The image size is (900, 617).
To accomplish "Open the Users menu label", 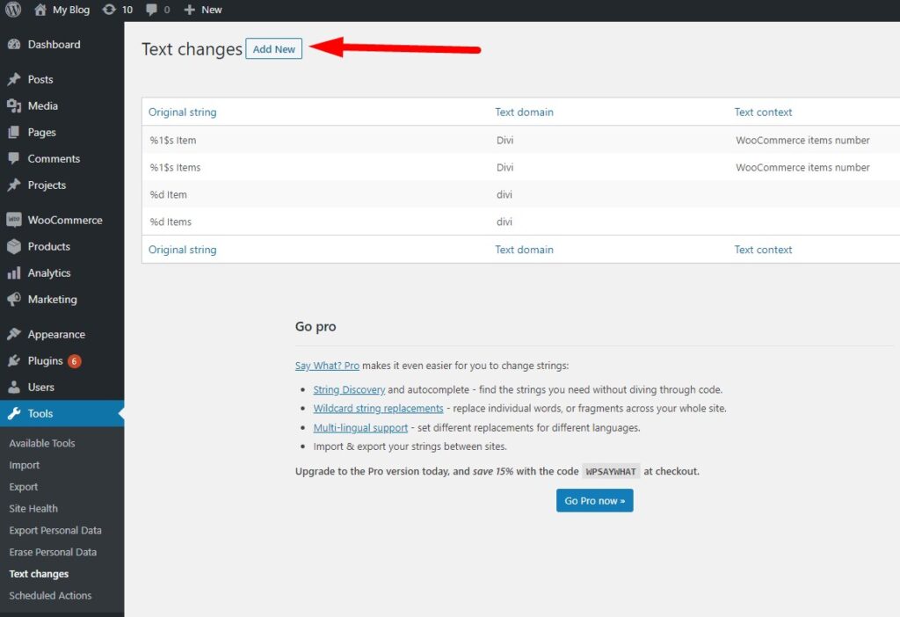I will pyautogui.click(x=40, y=387).
